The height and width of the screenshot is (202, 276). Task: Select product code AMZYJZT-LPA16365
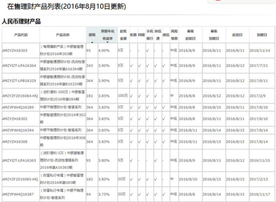click(19, 161)
